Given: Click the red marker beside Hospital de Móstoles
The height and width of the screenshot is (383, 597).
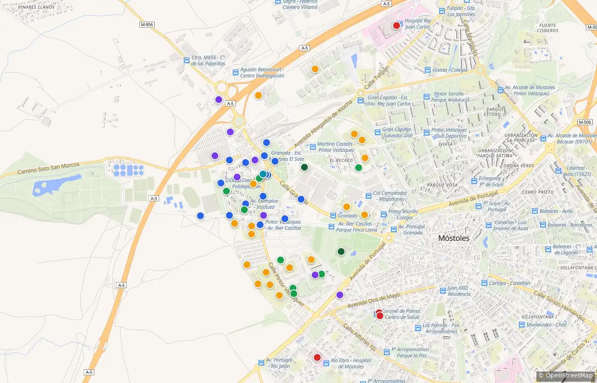Looking at the screenshot, I should click(317, 357).
